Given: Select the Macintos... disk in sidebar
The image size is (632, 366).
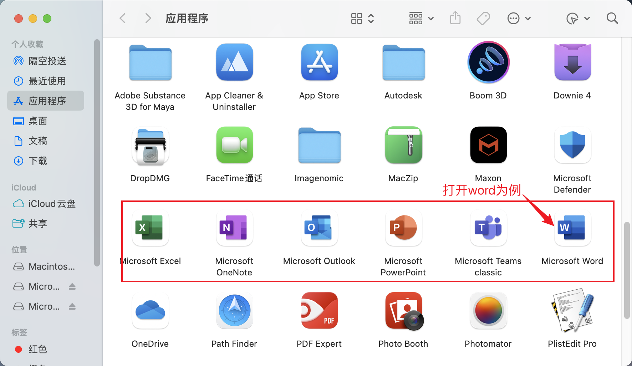Looking at the screenshot, I should pyautogui.click(x=46, y=266).
